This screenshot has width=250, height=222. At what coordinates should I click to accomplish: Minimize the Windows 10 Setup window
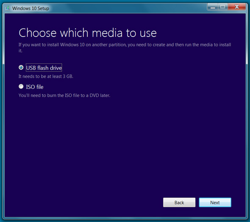click(213, 7)
